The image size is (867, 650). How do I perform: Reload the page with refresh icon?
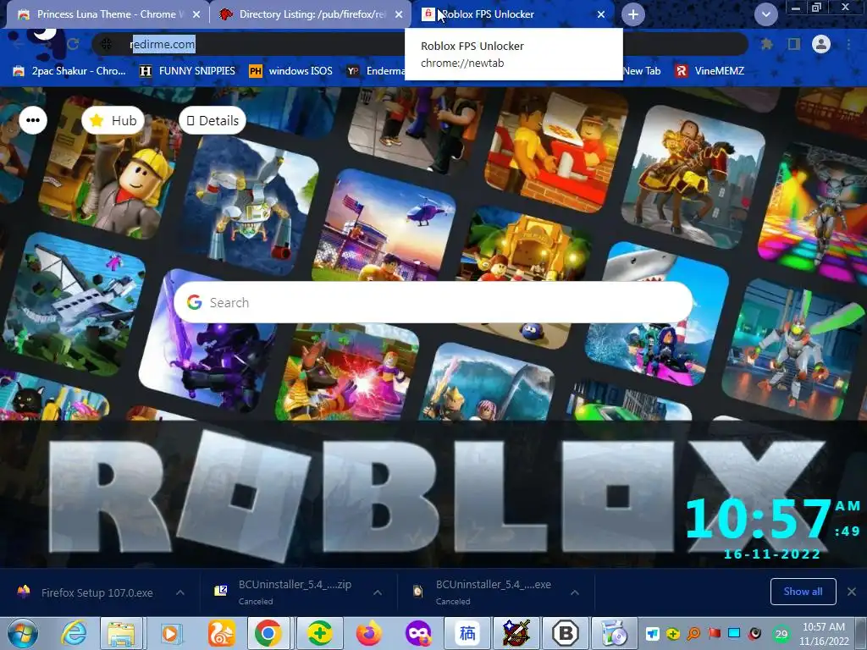point(73,44)
